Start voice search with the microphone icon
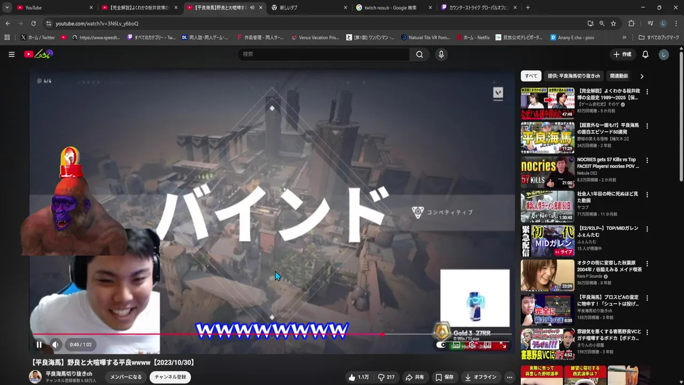This screenshot has height=385, width=684. tap(441, 54)
